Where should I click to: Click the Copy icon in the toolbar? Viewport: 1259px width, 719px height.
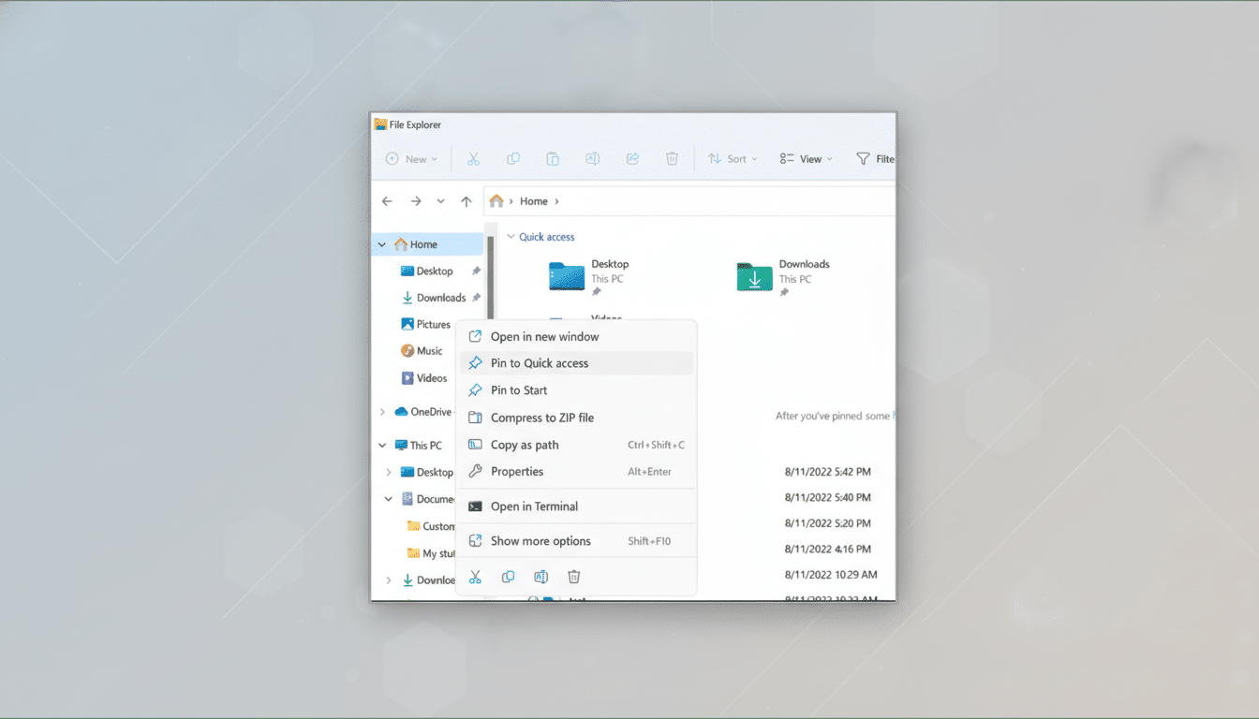(x=513, y=158)
